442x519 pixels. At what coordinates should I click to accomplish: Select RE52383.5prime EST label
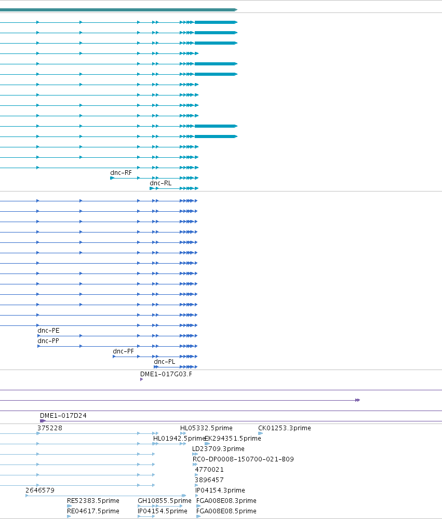pyautogui.click(x=93, y=500)
